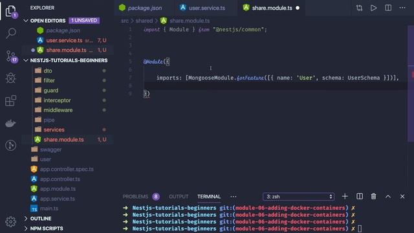Viewport: 414px width, 233px height.
Task: Expand the middleware folder
Action: (58, 110)
